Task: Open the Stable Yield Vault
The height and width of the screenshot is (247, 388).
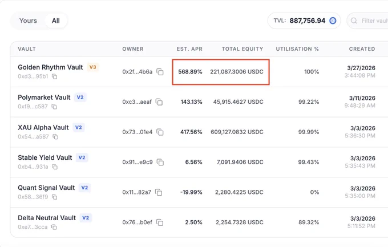Action: 45,157
